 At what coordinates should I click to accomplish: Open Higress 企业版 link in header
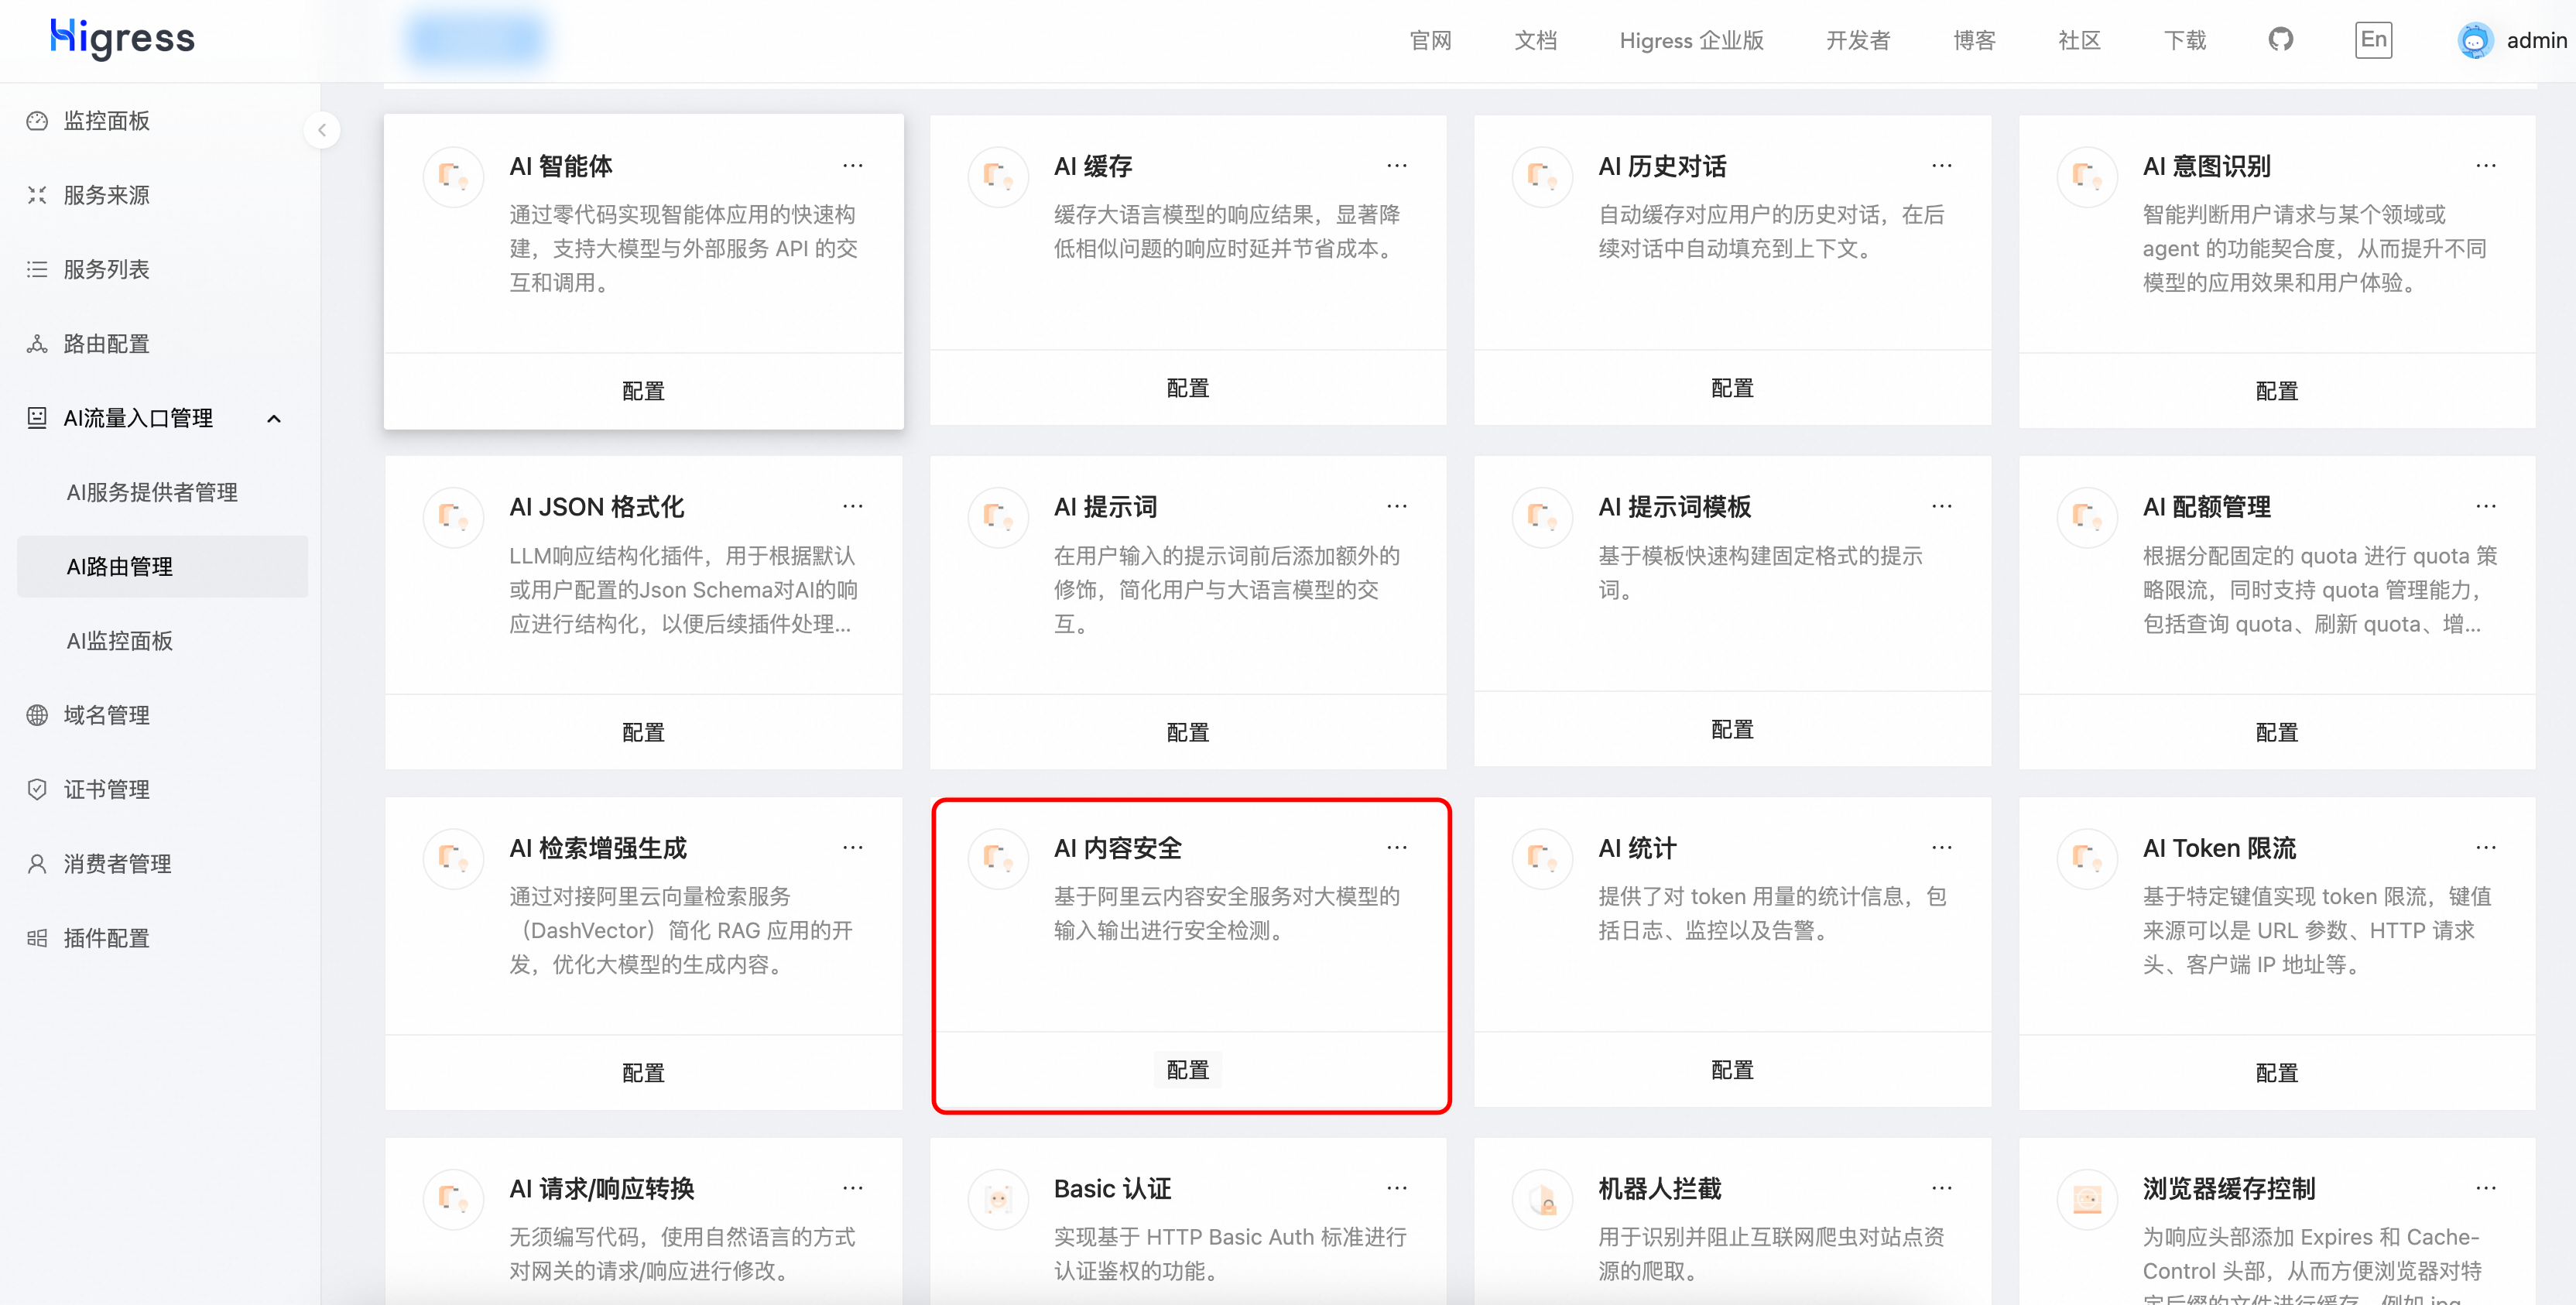click(x=1691, y=41)
